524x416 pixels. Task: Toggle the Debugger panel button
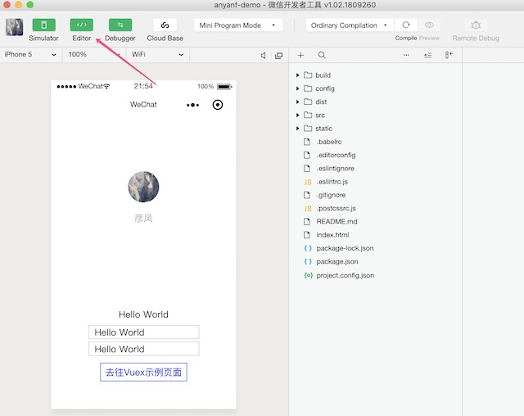point(120,25)
